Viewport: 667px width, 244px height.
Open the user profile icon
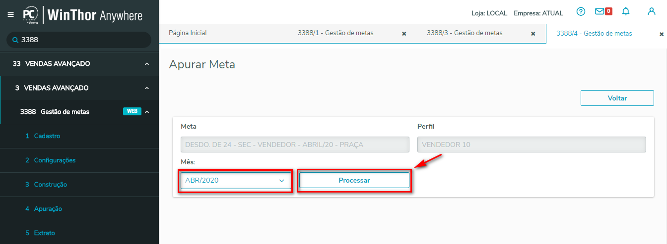[652, 11]
